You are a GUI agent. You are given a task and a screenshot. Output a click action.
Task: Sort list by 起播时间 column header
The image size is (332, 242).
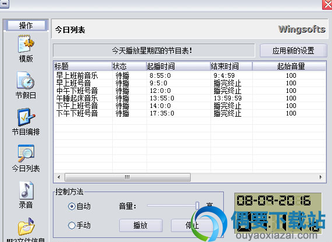pyautogui.click(x=178, y=66)
